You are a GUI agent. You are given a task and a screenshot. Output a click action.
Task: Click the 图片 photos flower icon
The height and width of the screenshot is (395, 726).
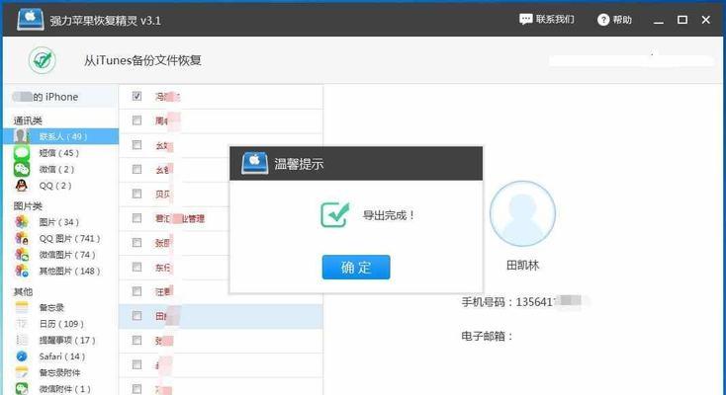22,222
